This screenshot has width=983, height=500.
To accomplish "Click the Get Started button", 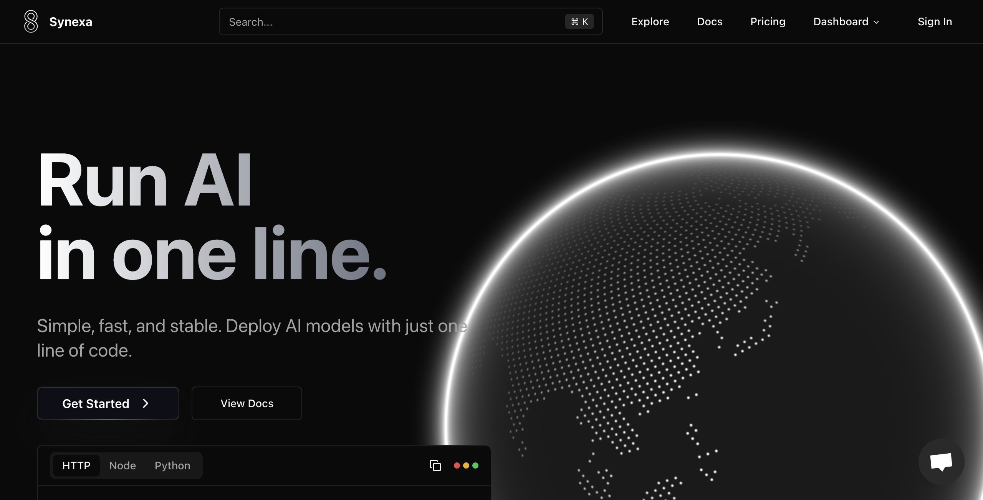I will point(108,403).
